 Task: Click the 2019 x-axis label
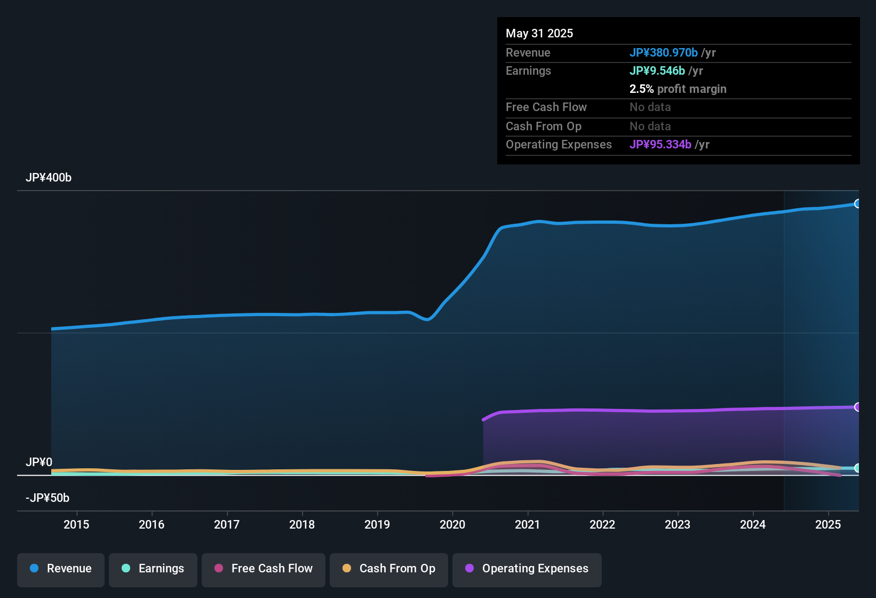[377, 524]
